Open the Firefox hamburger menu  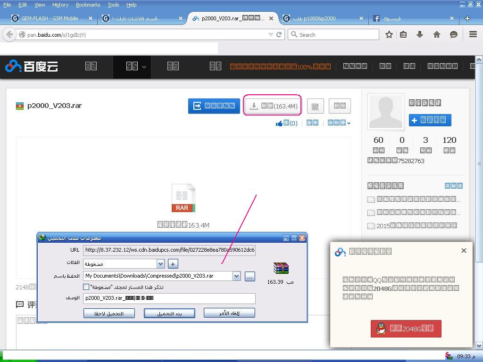tap(473, 34)
